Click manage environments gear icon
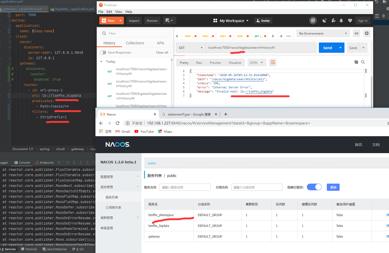 tap(367, 34)
